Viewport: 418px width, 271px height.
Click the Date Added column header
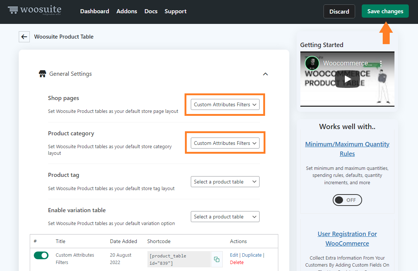coord(124,241)
